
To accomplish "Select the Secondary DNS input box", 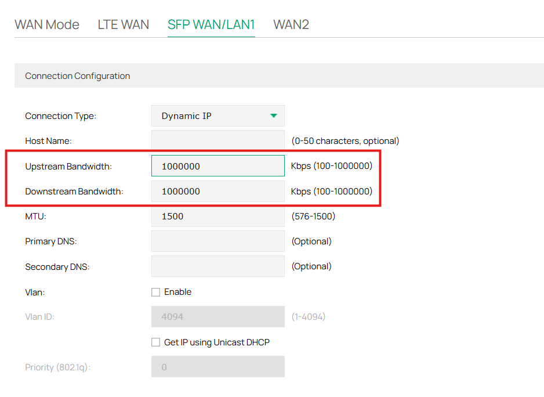I will (217, 266).
